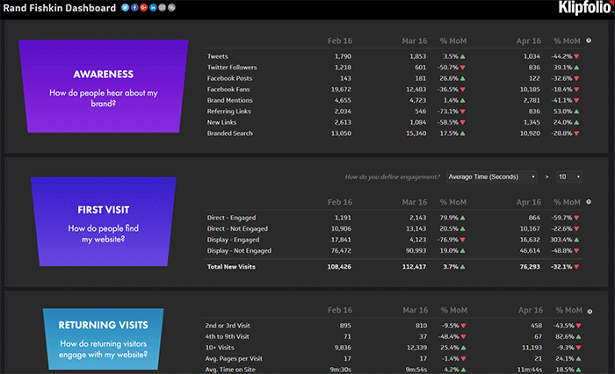
Task: Click the email share icon in header
Action: coord(162,8)
